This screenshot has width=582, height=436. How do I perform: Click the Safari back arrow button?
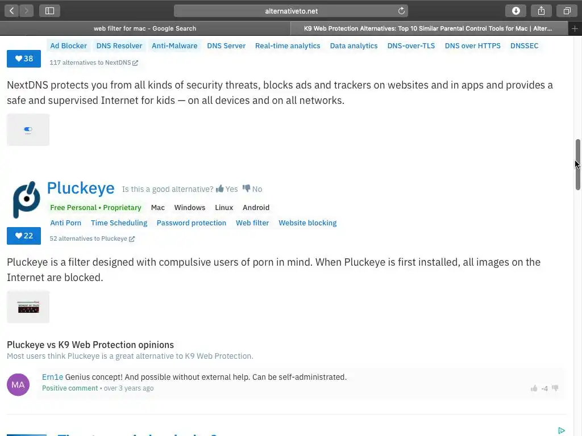[12, 11]
